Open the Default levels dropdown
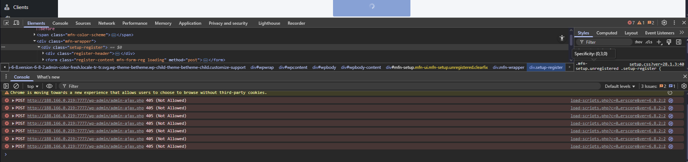 click(620, 86)
